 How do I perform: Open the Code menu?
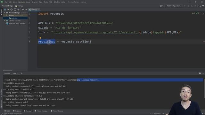(28, 2)
